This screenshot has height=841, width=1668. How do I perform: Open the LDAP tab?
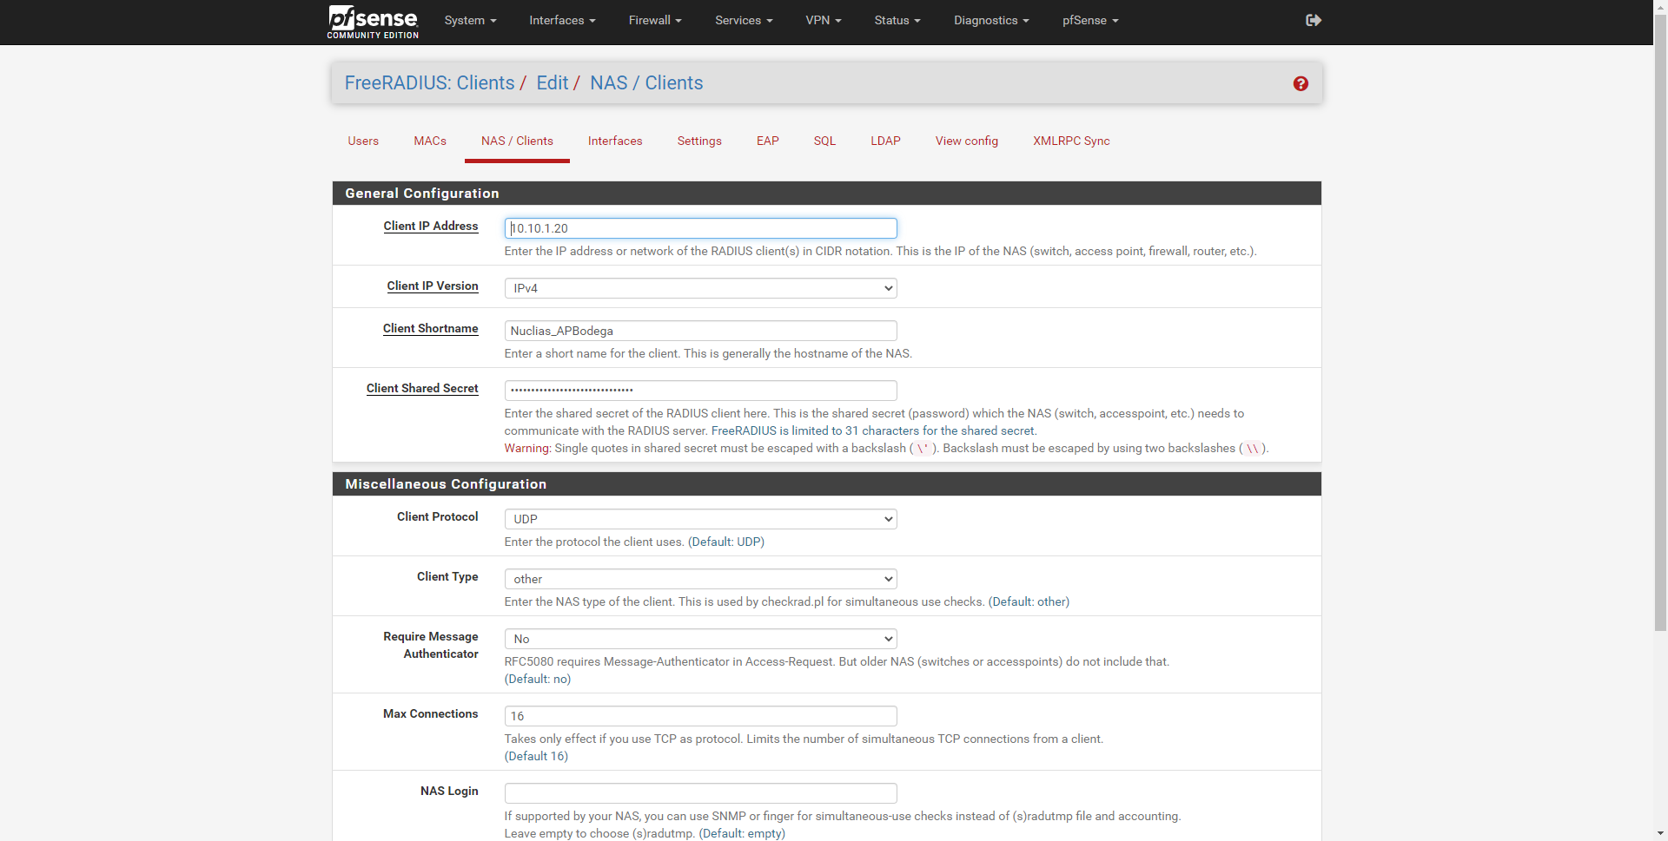point(885,141)
